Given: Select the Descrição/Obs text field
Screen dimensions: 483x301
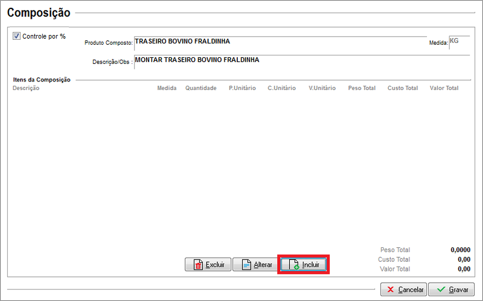Looking at the screenshot, I should (x=301, y=61).
